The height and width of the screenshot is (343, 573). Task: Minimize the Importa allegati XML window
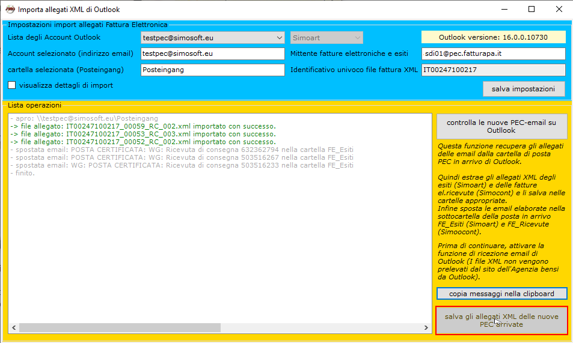[x=504, y=10]
